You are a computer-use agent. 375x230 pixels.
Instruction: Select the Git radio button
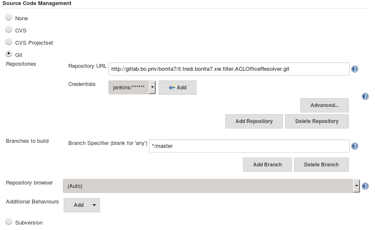tap(8, 54)
